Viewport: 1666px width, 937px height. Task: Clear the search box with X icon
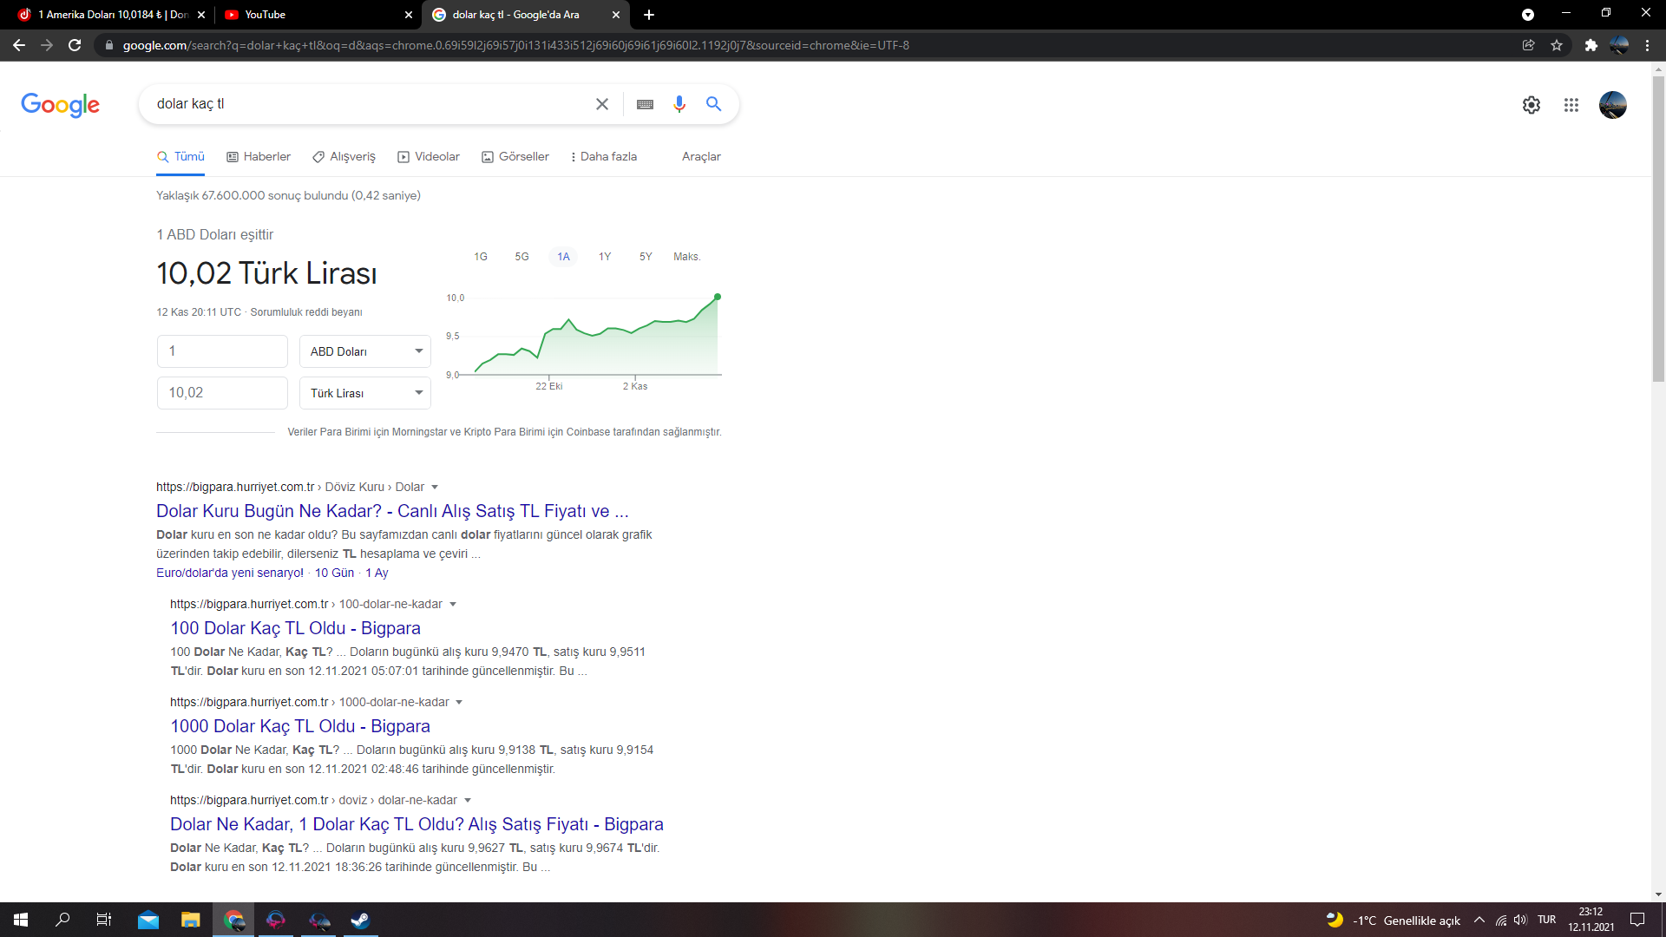pos(602,104)
